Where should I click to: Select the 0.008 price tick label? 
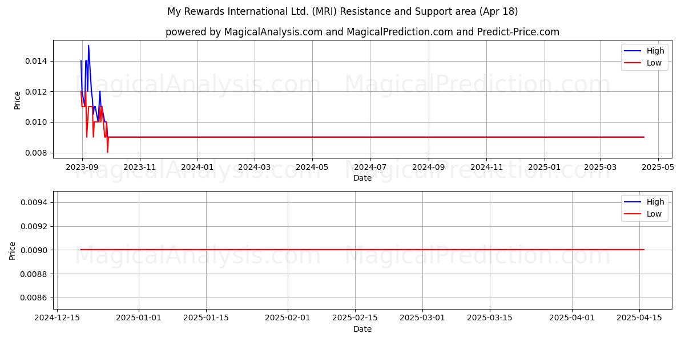pyautogui.click(x=37, y=153)
